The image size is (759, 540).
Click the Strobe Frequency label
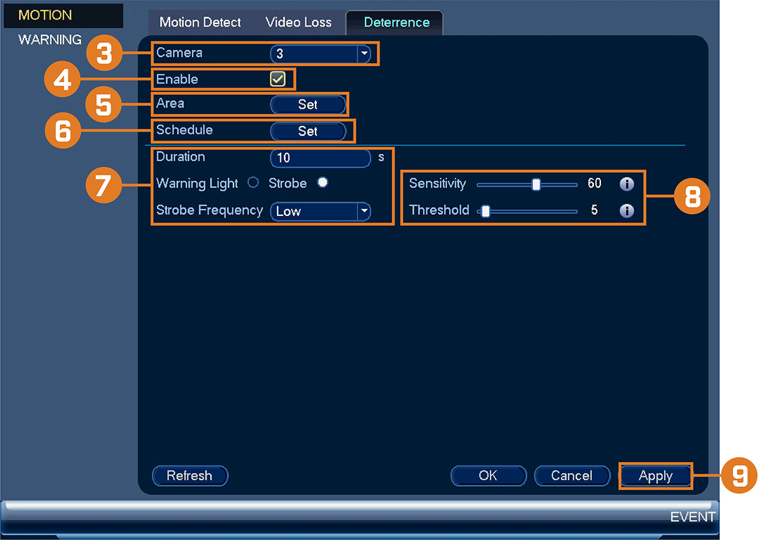pyautogui.click(x=209, y=210)
